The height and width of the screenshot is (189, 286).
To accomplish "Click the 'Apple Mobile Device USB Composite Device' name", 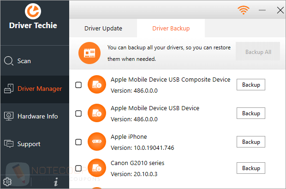I will [171, 80].
